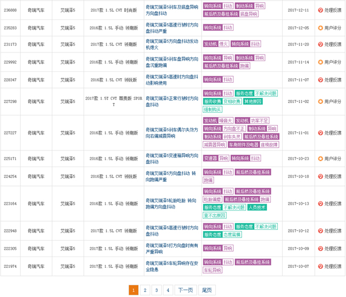Click the 发动机 功率不足 tag
This screenshot has width=346, height=297.
coord(252,121)
